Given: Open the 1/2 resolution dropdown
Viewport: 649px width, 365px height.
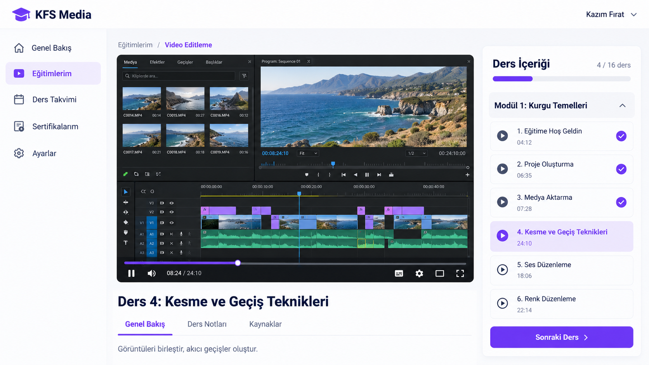Looking at the screenshot, I should click(416, 153).
